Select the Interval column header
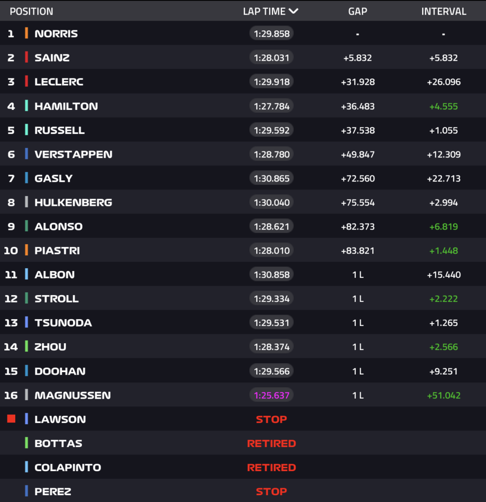The height and width of the screenshot is (502, 486). (443, 11)
